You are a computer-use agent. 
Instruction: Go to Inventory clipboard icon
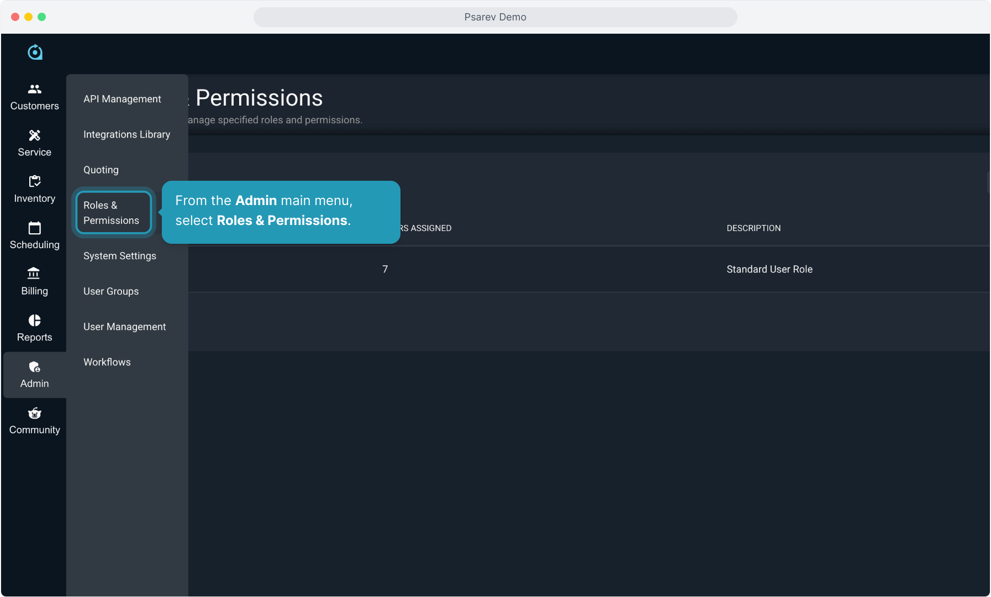tap(34, 181)
